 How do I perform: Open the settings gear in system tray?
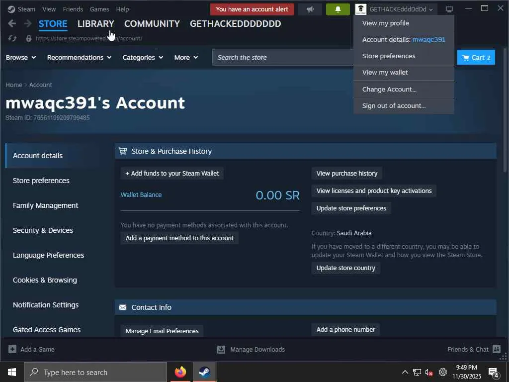tap(443, 372)
